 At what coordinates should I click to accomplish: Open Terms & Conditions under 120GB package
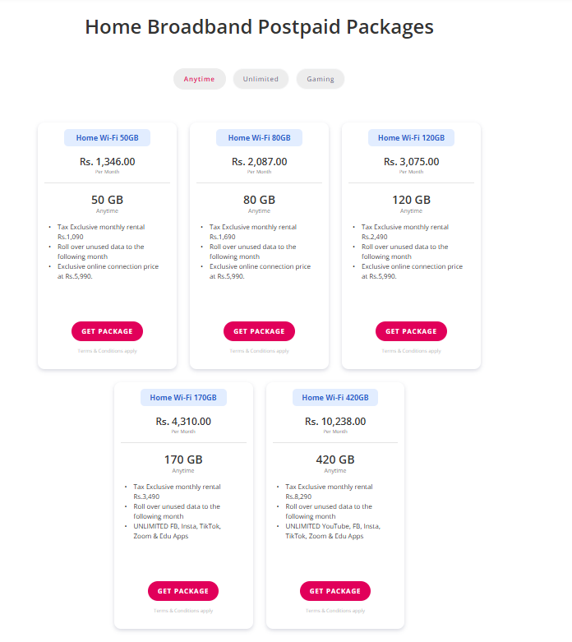tap(411, 351)
